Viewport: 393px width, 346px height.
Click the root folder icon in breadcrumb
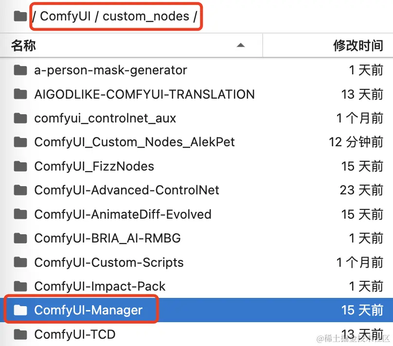point(20,16)
